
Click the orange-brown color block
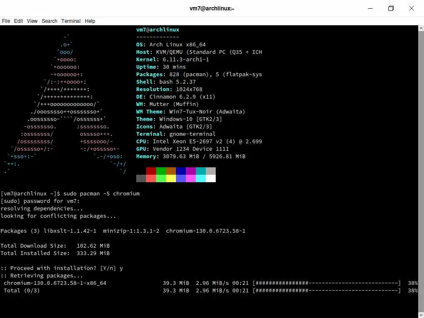click(x=171, y=171)
